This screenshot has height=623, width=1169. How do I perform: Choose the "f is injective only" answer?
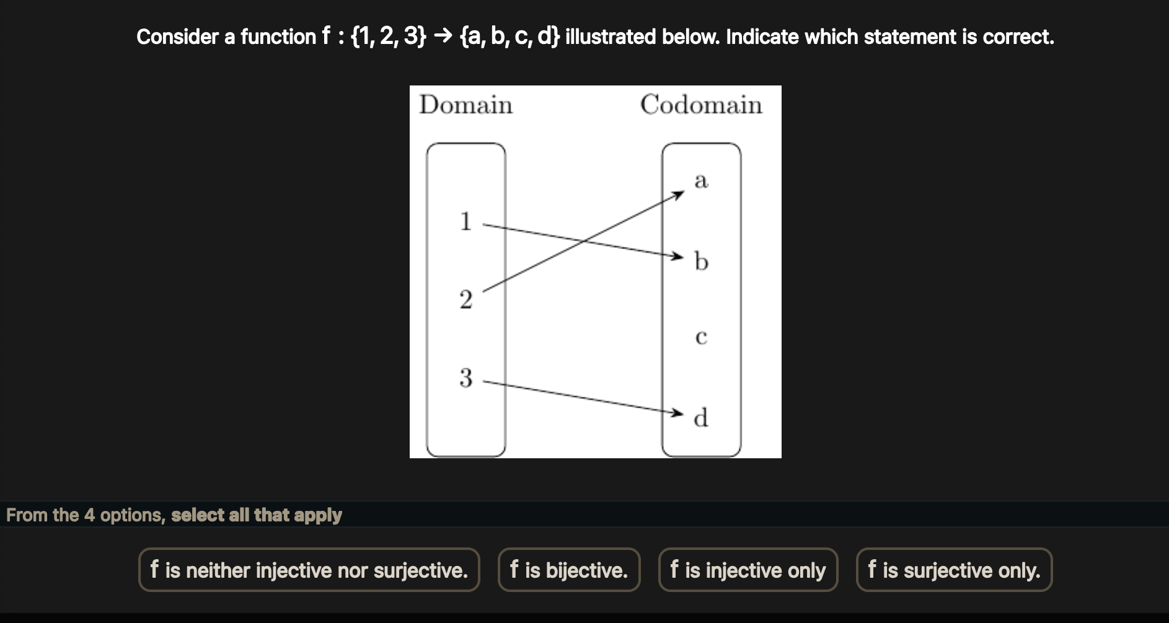[748, 570]
